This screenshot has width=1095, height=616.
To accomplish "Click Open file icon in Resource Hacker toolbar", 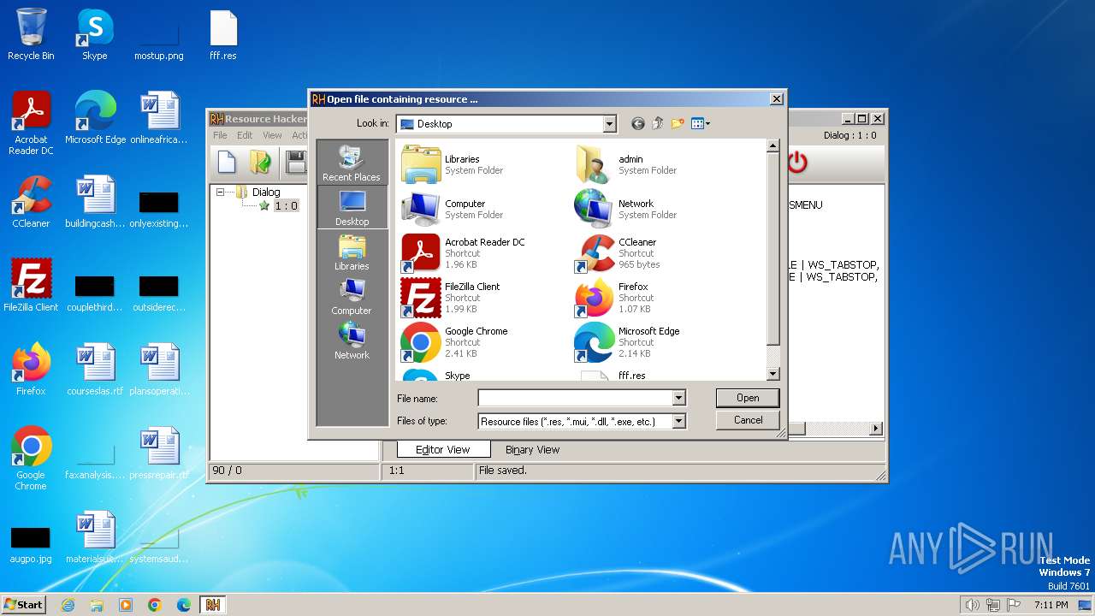I will coord(260,162).
